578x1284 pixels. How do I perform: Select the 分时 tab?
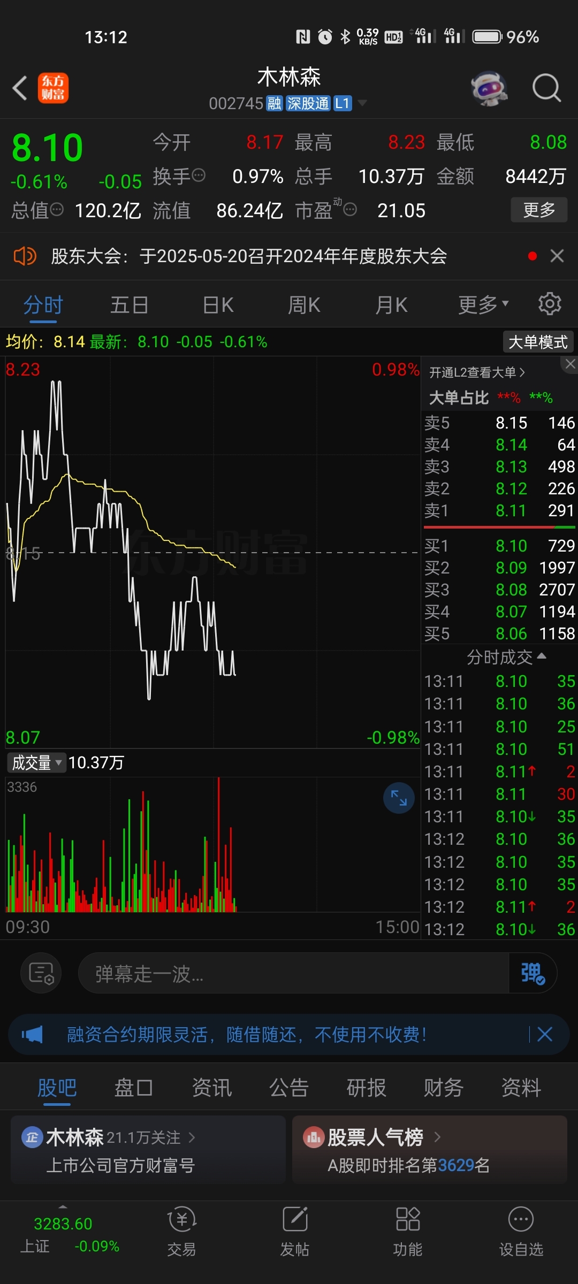coord(43,305)
